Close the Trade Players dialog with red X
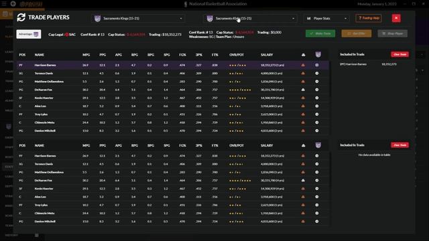The image size is (429, 241). pos(396,18)
